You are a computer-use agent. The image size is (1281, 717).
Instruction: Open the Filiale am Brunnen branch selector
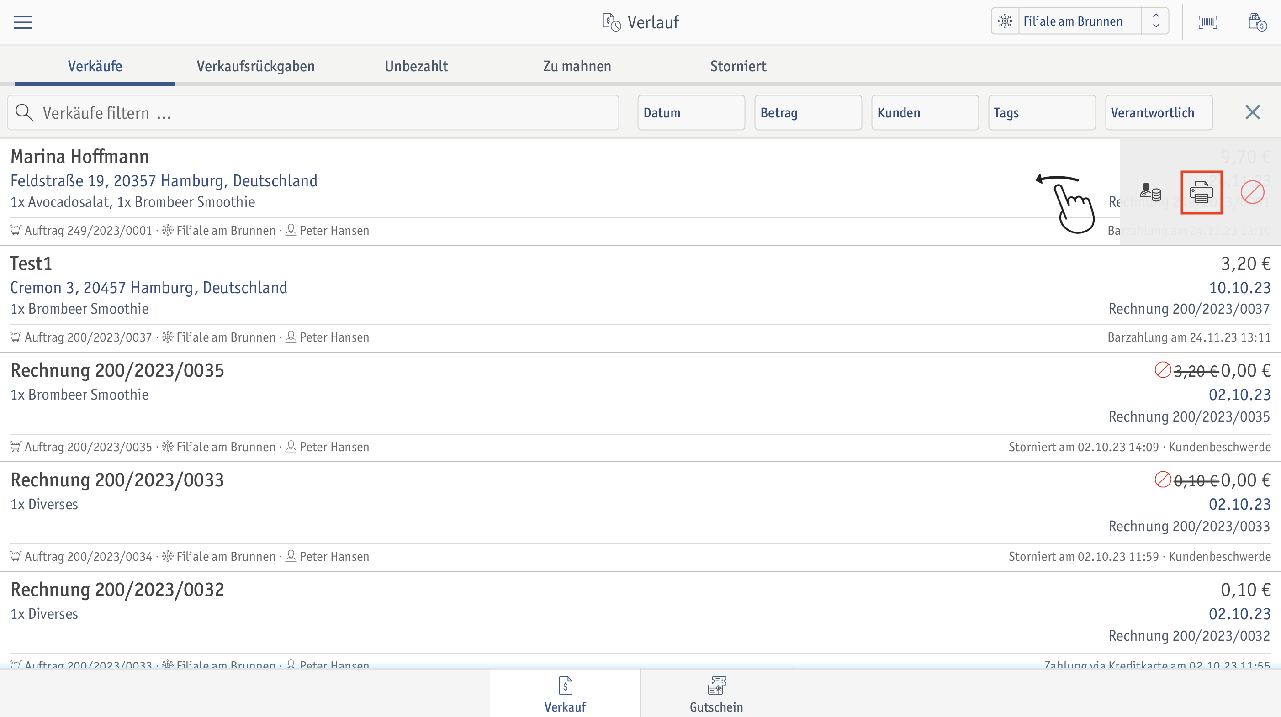(x=1079, y=21)
